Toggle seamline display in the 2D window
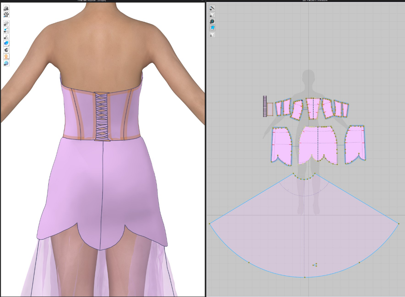 [x=212, y=8]
